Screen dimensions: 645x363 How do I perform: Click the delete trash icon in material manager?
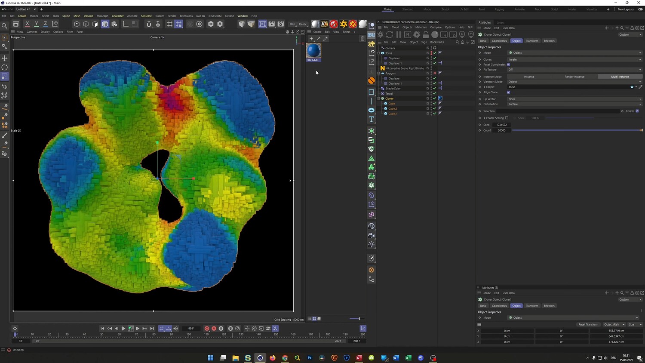[x=362, y=39]
